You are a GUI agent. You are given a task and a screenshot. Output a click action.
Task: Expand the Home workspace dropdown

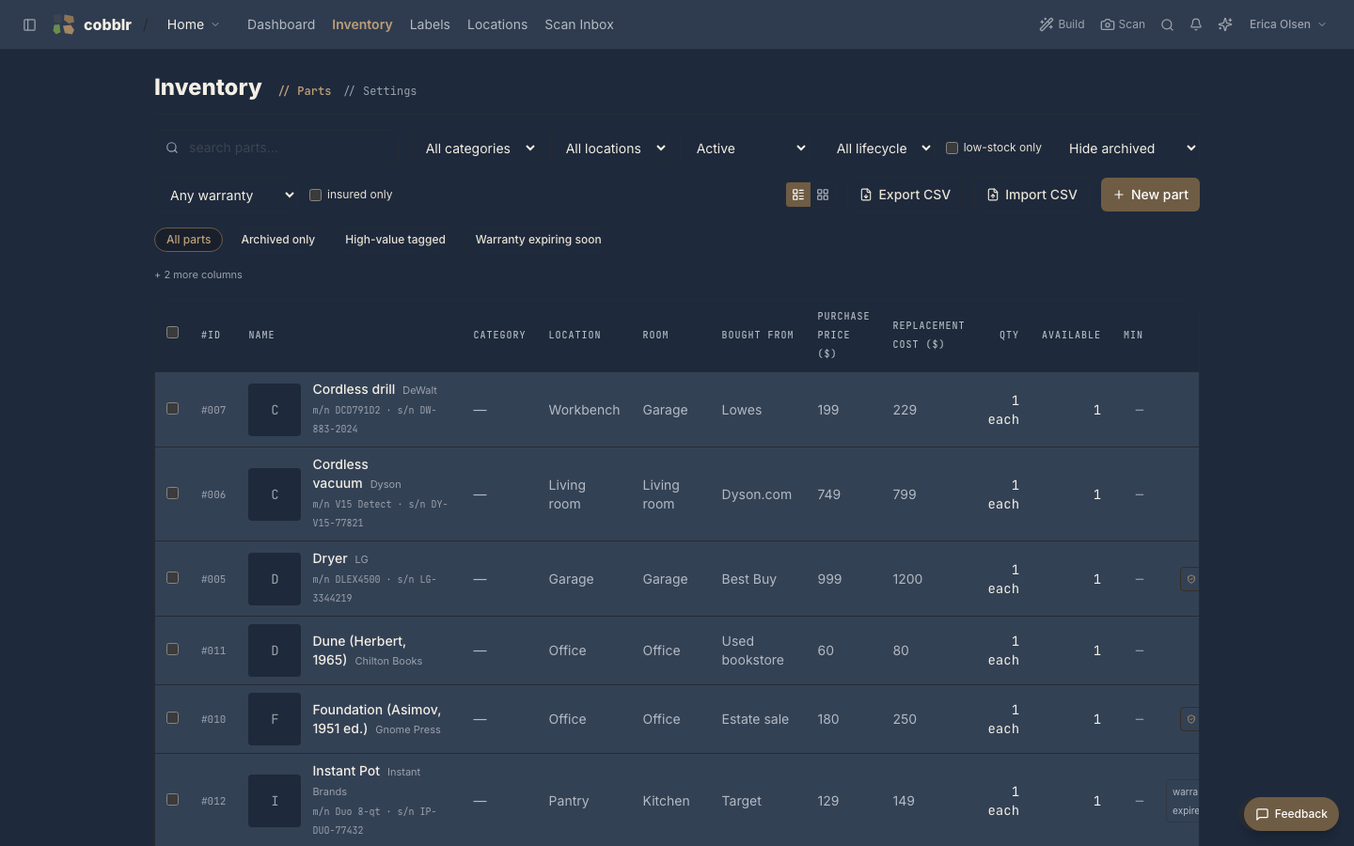coord(193,24)
